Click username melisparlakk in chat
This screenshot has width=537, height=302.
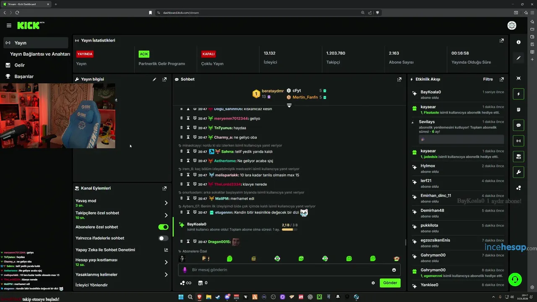point(227,175)
